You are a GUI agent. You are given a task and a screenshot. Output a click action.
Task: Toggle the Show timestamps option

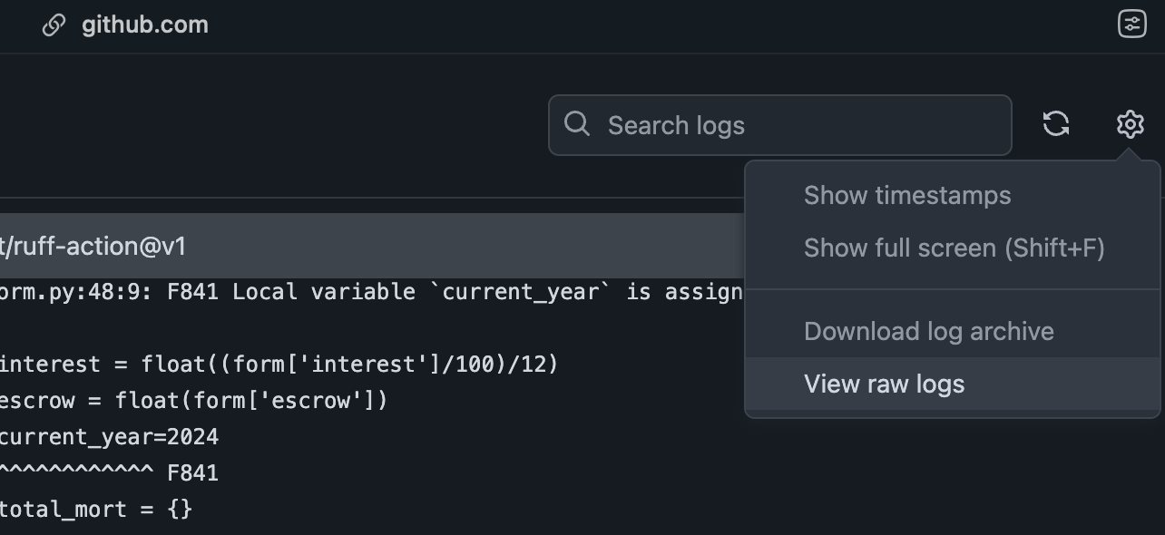click(906, 196)
